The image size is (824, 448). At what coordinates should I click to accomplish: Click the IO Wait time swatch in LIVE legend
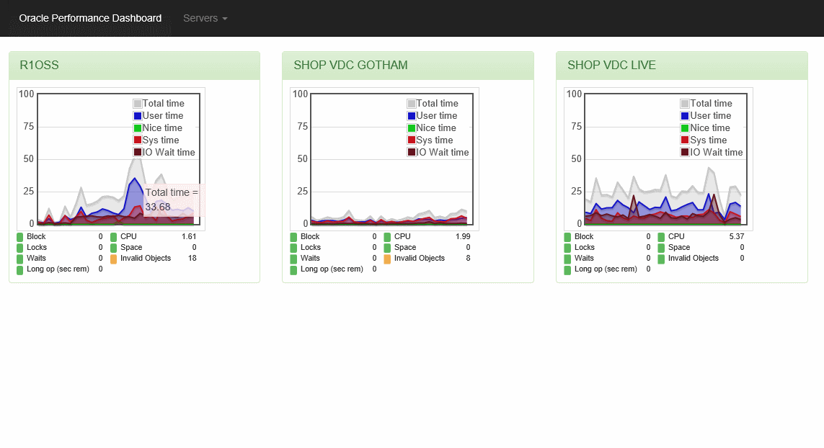click(686, 152)
